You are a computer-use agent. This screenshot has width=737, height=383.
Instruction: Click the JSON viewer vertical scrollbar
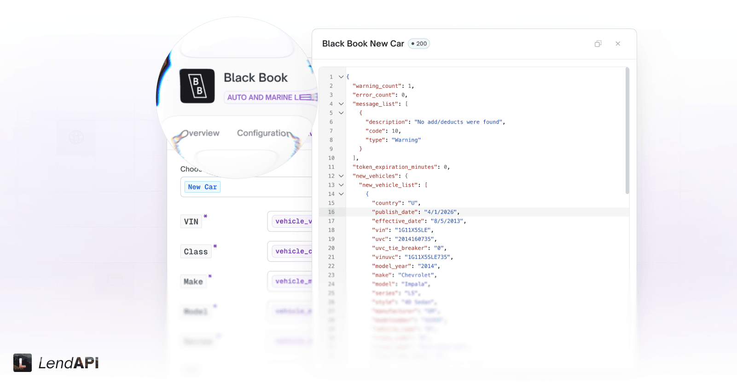627,131
